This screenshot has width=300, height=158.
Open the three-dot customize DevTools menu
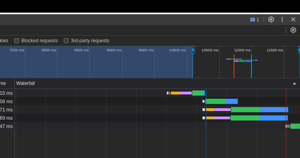[x=282, y=19]
